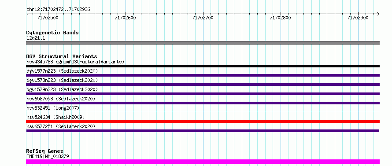Select the thick red nsv524634 variant bar
This screenshot has height=166, width=392.
(203, 122)
